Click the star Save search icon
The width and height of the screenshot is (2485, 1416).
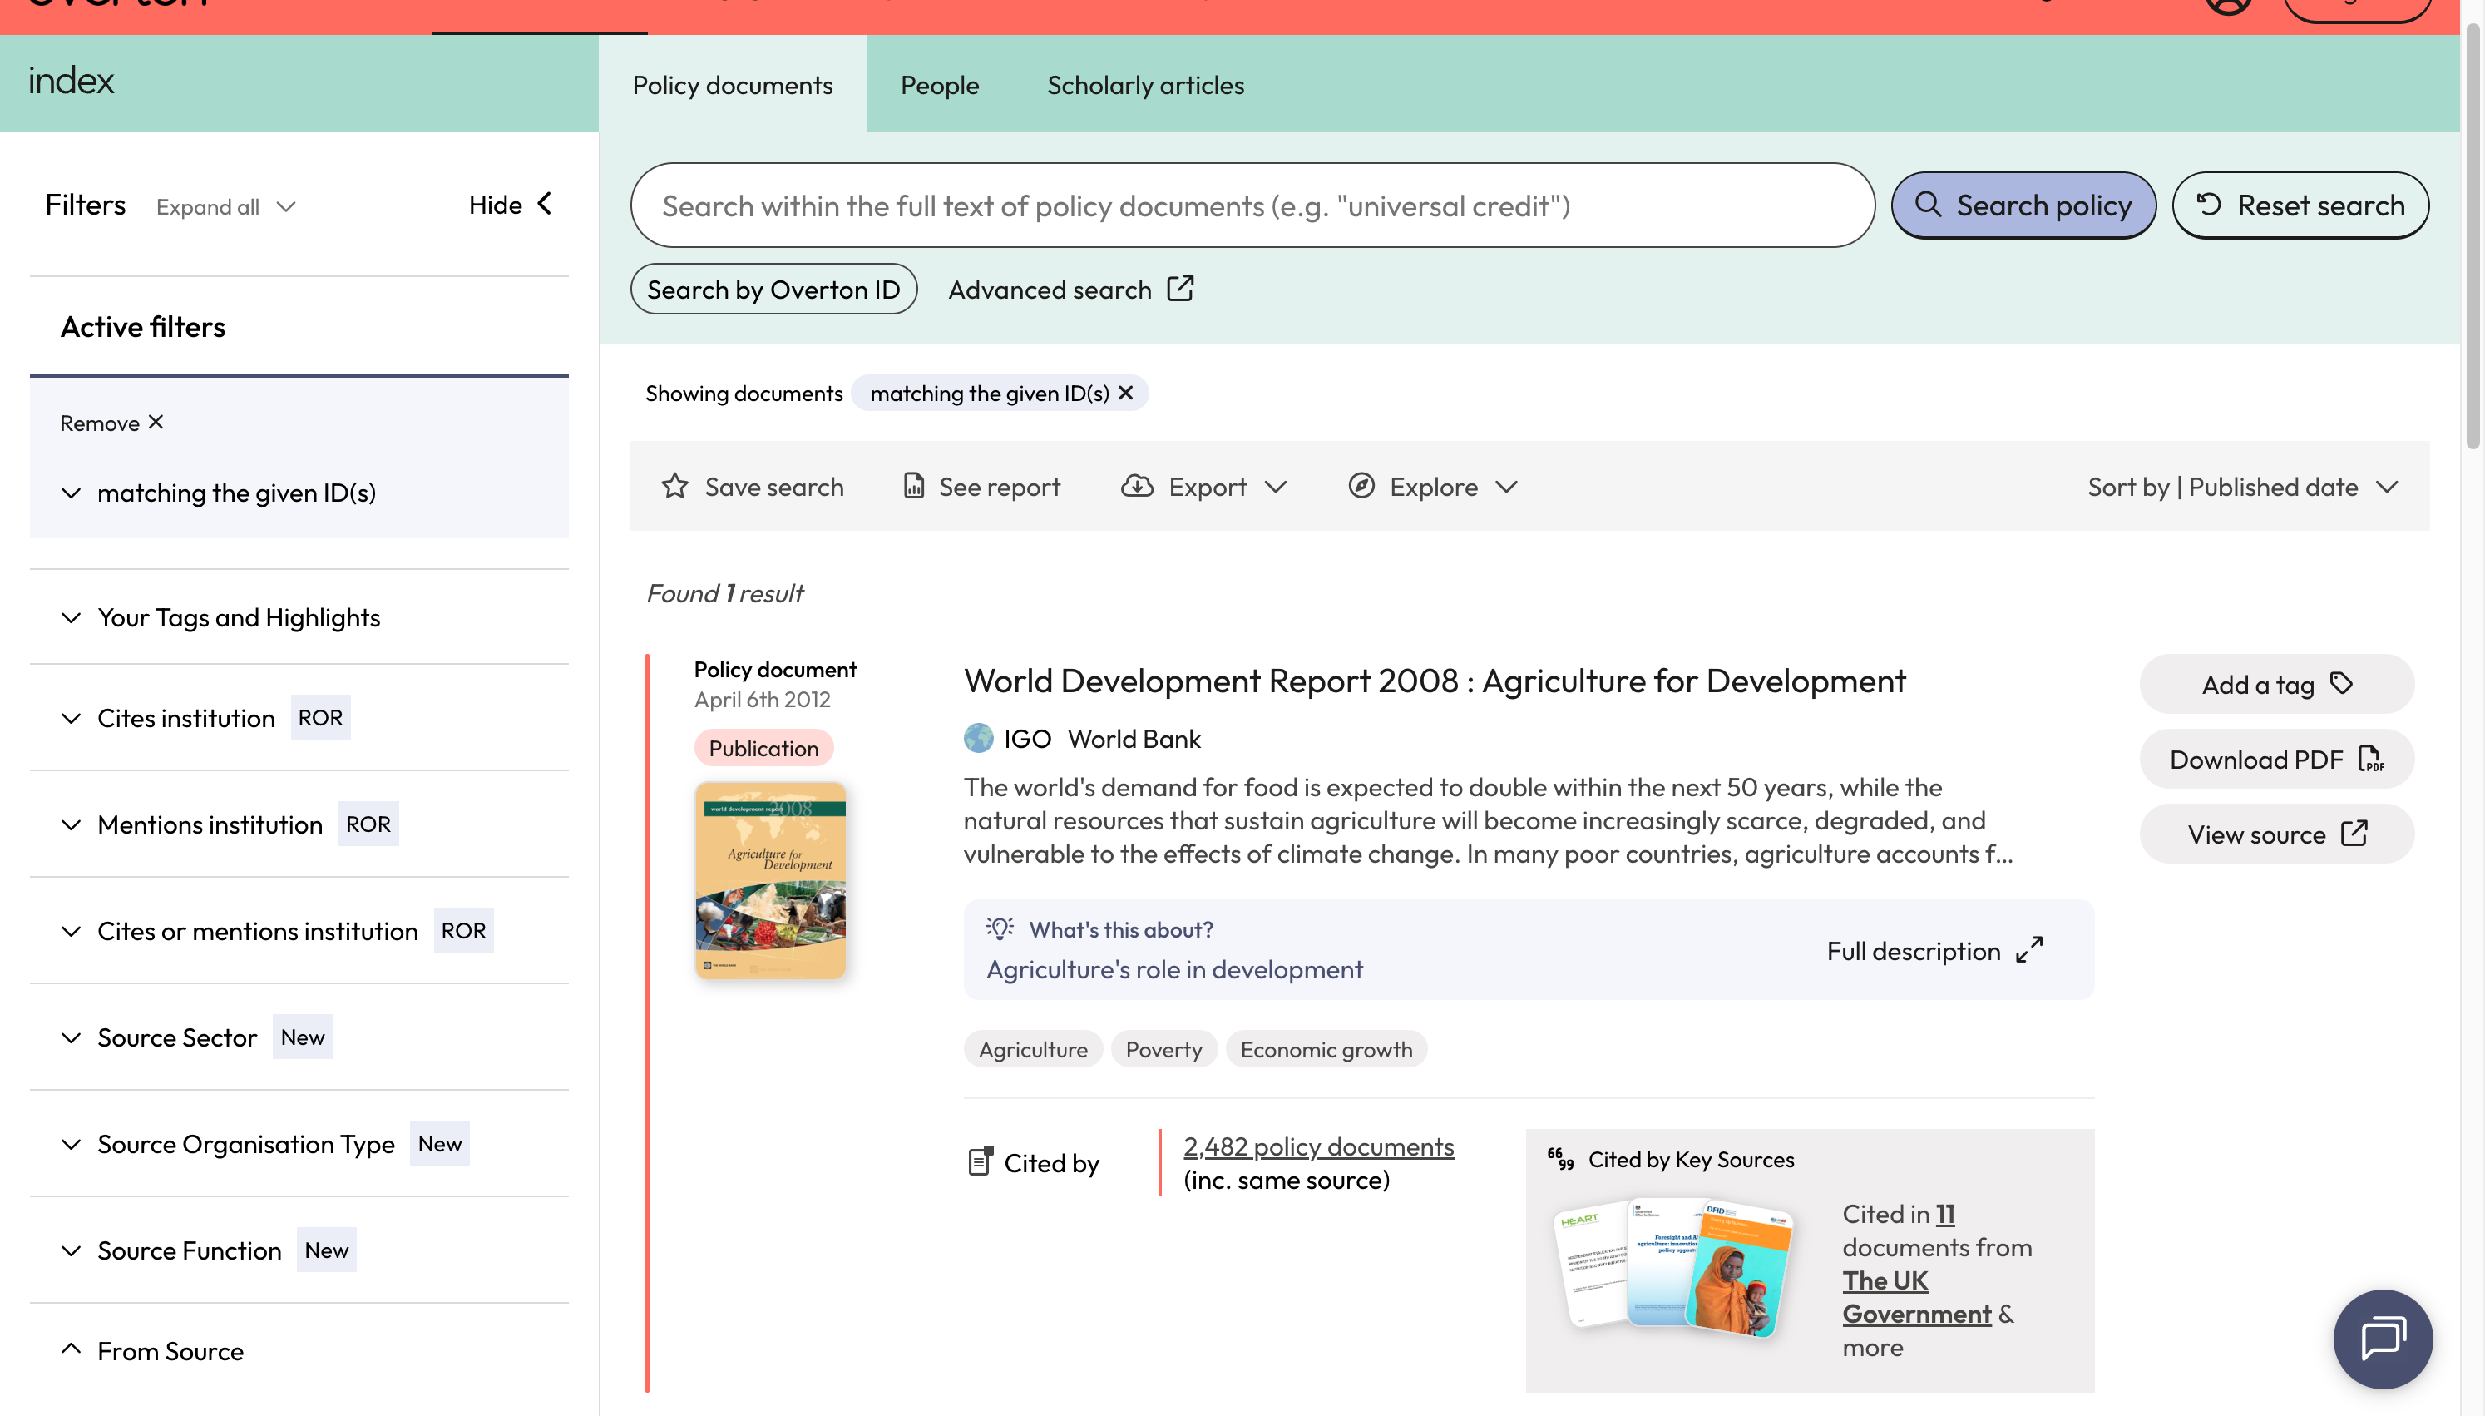(x=674, y=486)
